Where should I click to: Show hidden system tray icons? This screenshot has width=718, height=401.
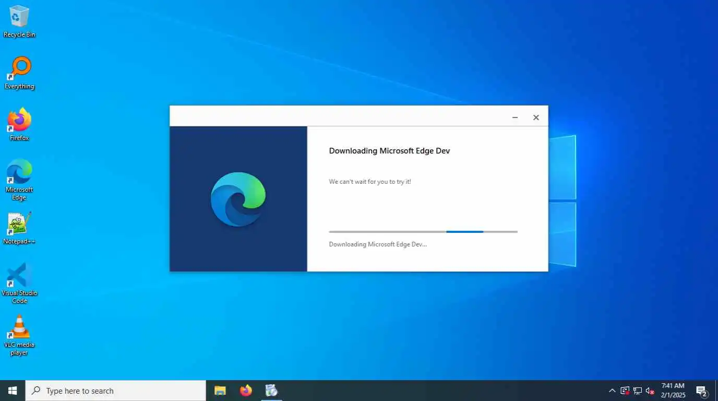click(612, 391)
